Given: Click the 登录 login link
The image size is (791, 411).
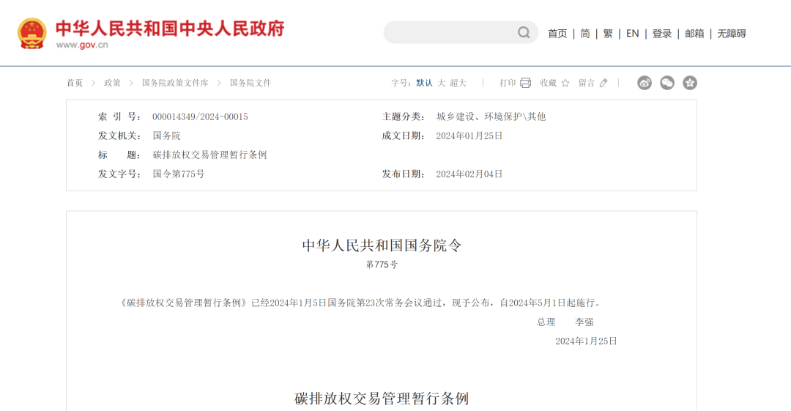Looking at the screenshot, I should [x=662, y=34].
